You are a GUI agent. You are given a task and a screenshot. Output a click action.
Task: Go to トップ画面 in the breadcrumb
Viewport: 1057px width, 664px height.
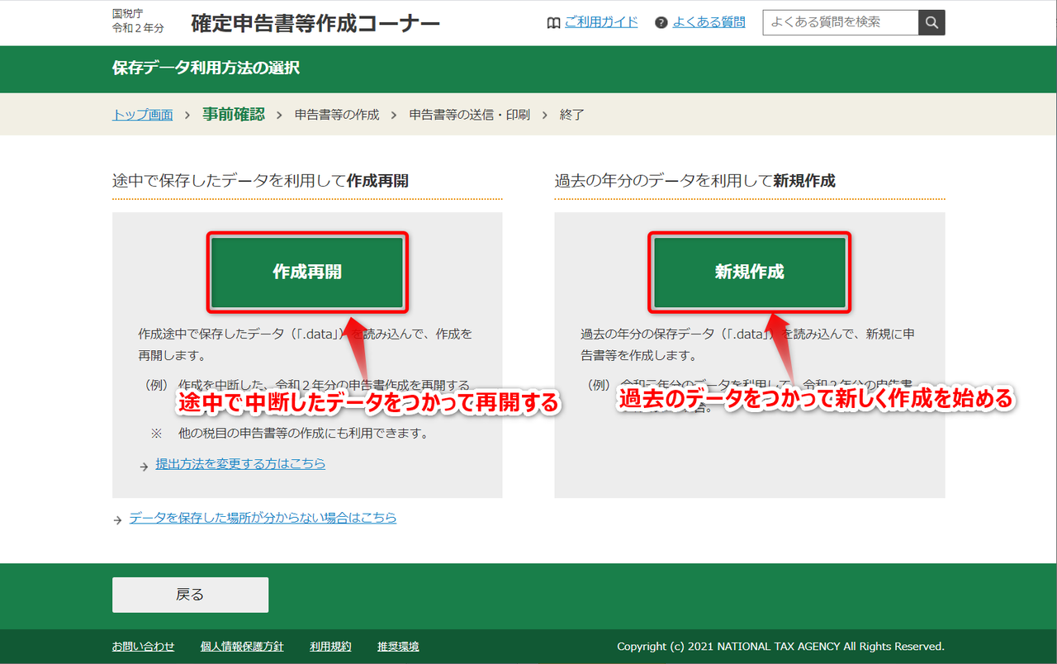[x=143, y=115]
